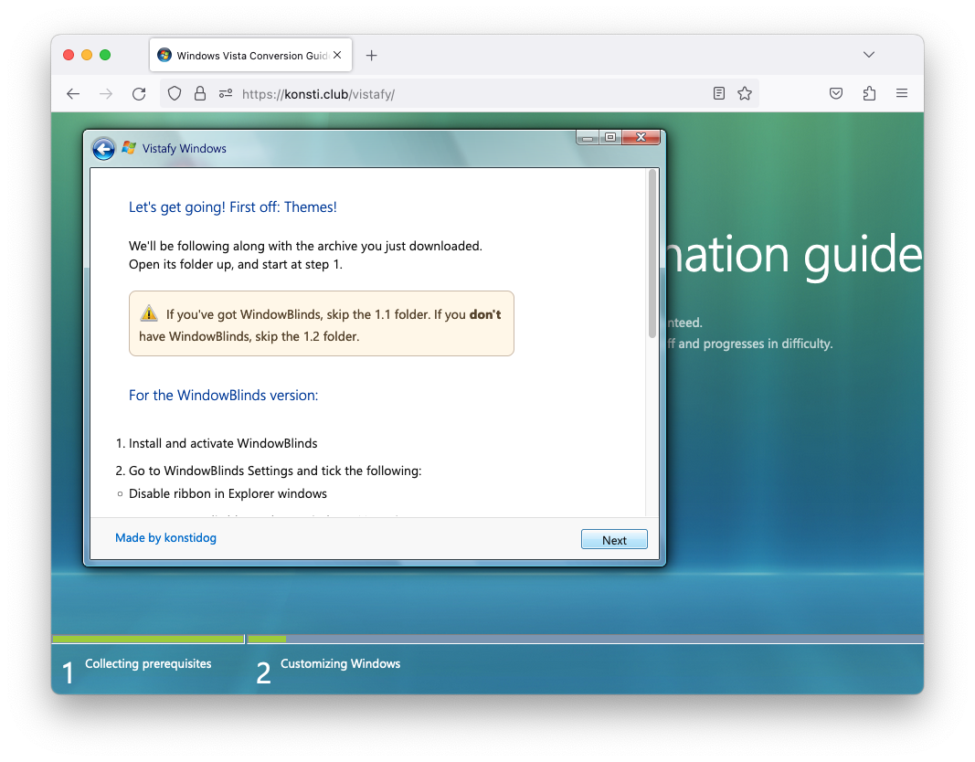Expand the list all tabs chevron
This screenshot has height=762, width=975.
click(869, 55)
